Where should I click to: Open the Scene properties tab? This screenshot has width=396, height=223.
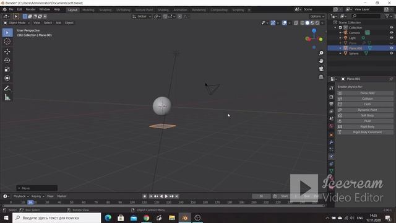tap(332, 118)
